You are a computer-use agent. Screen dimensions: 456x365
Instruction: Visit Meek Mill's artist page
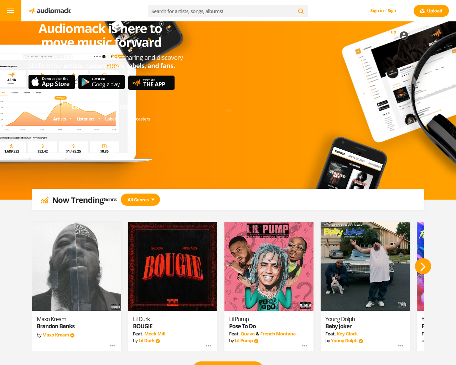pos(155,334)
